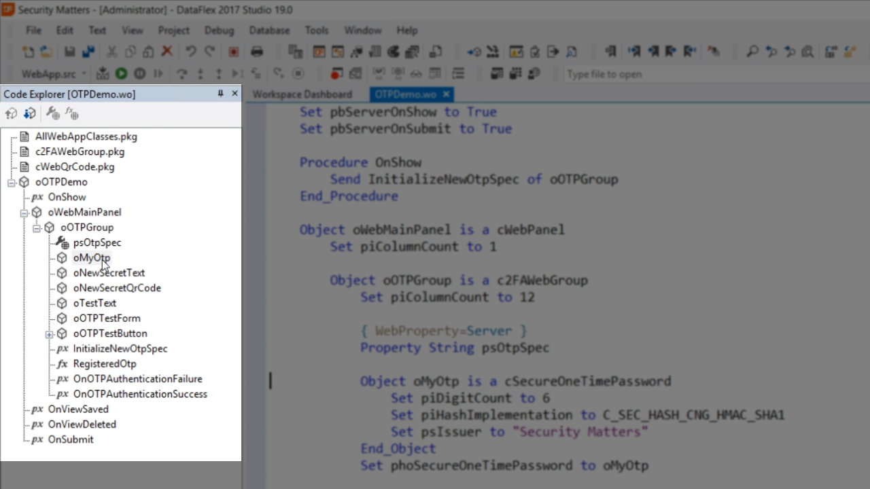This screenshot has height=489, width=870.
Task: Collapse the oOTPGroup tree node
Action: (x=37, y=228)
